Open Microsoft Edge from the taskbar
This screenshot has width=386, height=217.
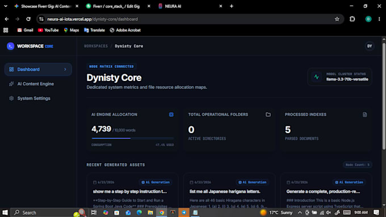click(x=139, y=212)
